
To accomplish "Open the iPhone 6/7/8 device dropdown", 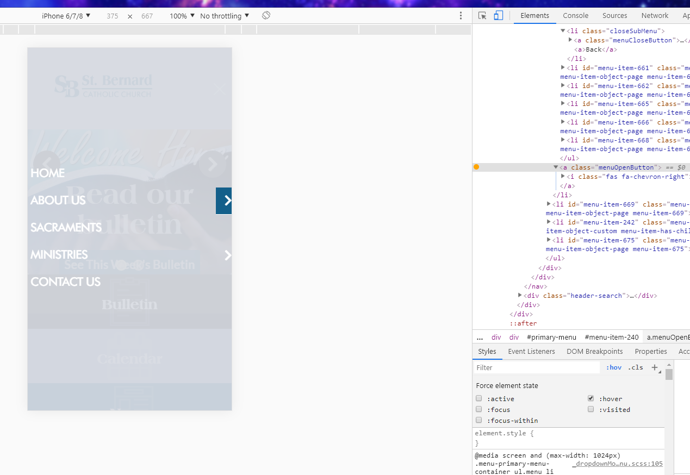I will (66, 16).
